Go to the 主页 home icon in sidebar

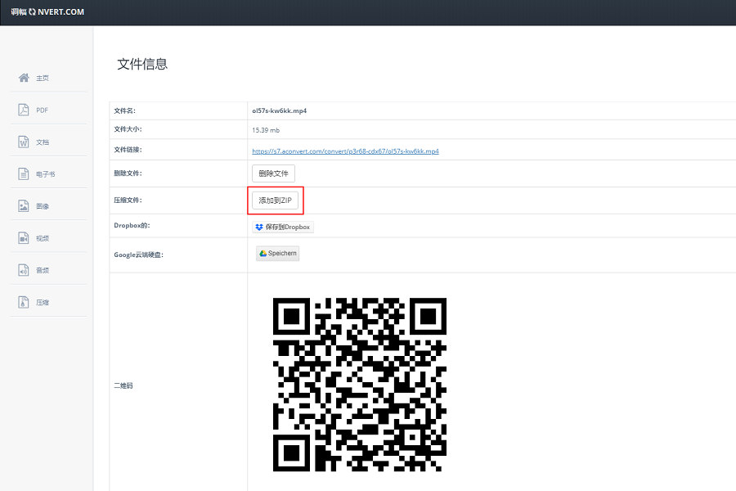click(x=24, y=78)
